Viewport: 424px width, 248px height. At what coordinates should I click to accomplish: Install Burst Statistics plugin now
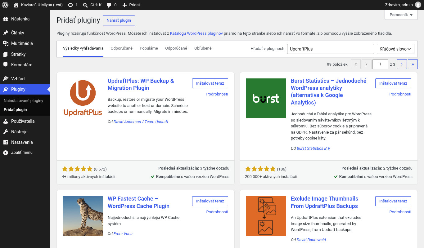point(393,83)
